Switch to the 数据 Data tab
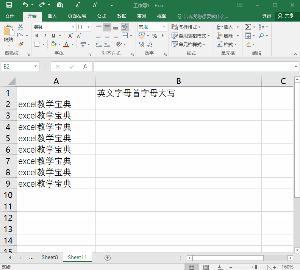This screenshot has height=270, width=300. click(122, 16)
